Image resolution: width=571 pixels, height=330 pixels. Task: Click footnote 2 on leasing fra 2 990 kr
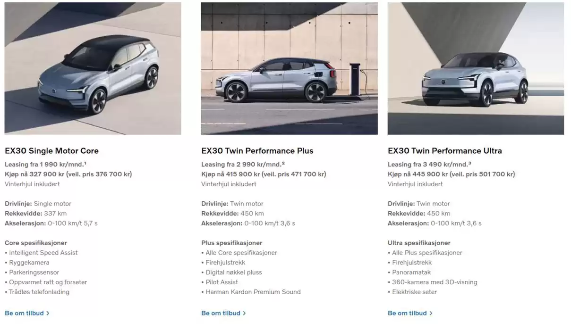[x=283, y=163]
